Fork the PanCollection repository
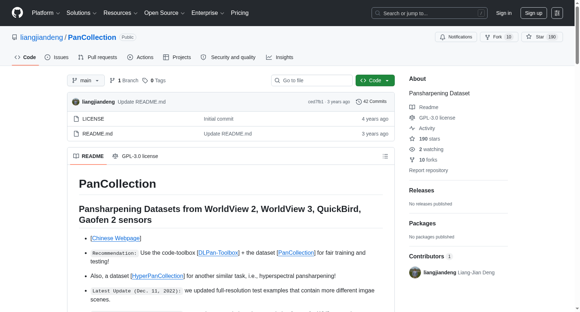Image resolution: width=580 pixels, height=312 pixels. [499, 37]
